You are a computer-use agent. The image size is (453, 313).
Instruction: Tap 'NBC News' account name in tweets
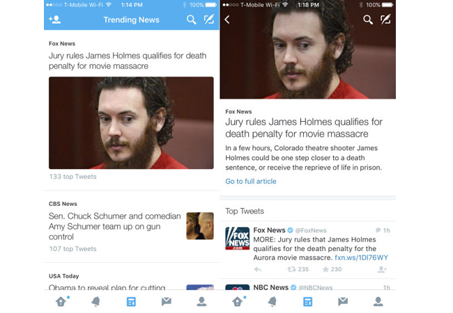[270, 287]
